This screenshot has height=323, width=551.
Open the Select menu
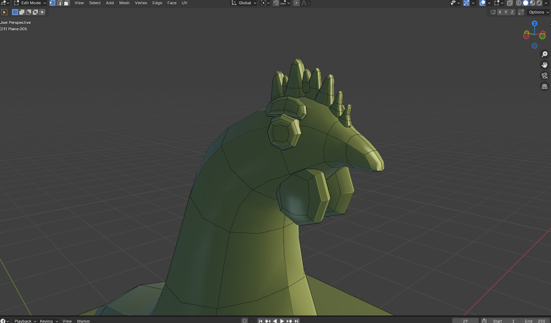pyautogui.click(x=95, y=3)
